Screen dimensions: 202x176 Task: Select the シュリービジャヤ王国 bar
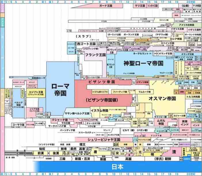tap(104, 139)
